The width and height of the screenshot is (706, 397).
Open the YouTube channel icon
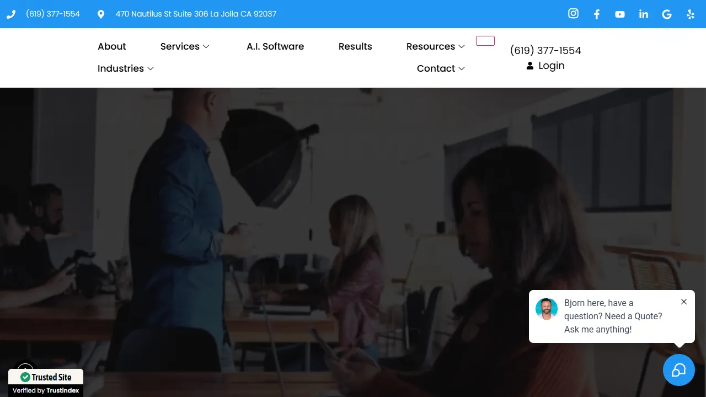click(620, 14)
